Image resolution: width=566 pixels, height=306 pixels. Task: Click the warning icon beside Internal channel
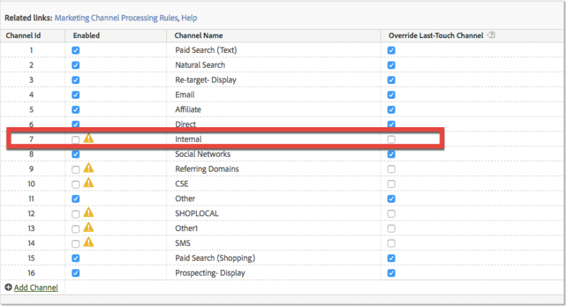[88, 138]
